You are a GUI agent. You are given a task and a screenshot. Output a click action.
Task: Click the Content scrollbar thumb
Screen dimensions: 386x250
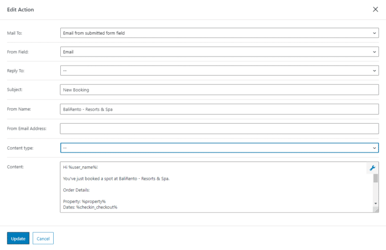(x=375, y=178)
